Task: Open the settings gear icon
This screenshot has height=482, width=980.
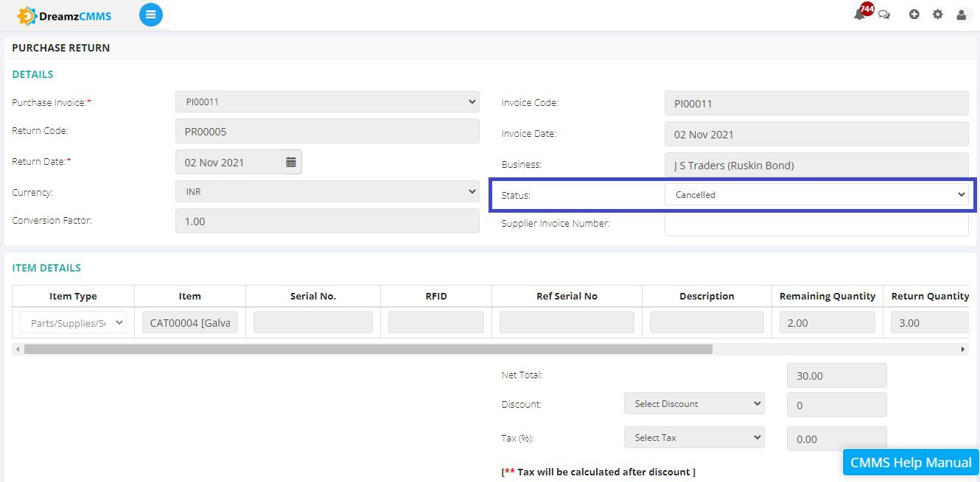Action: [x=937, y=14]
